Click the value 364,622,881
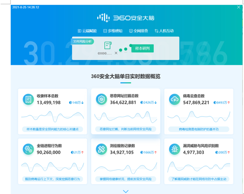 (123, 103)
